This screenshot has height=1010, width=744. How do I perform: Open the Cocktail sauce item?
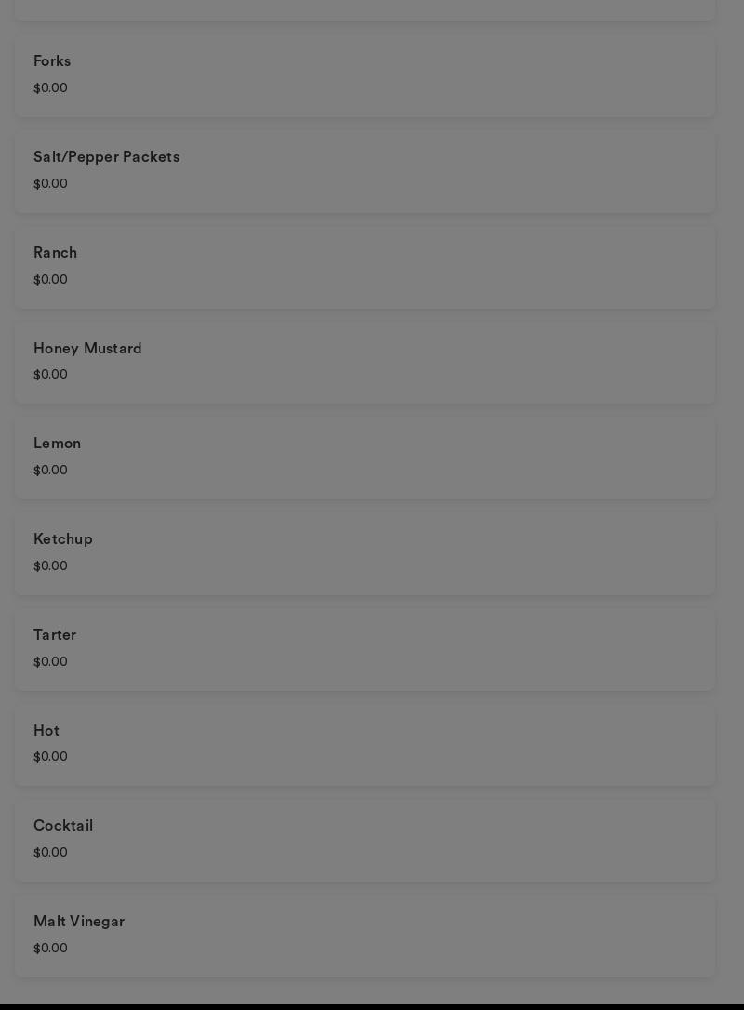(365, 839)
